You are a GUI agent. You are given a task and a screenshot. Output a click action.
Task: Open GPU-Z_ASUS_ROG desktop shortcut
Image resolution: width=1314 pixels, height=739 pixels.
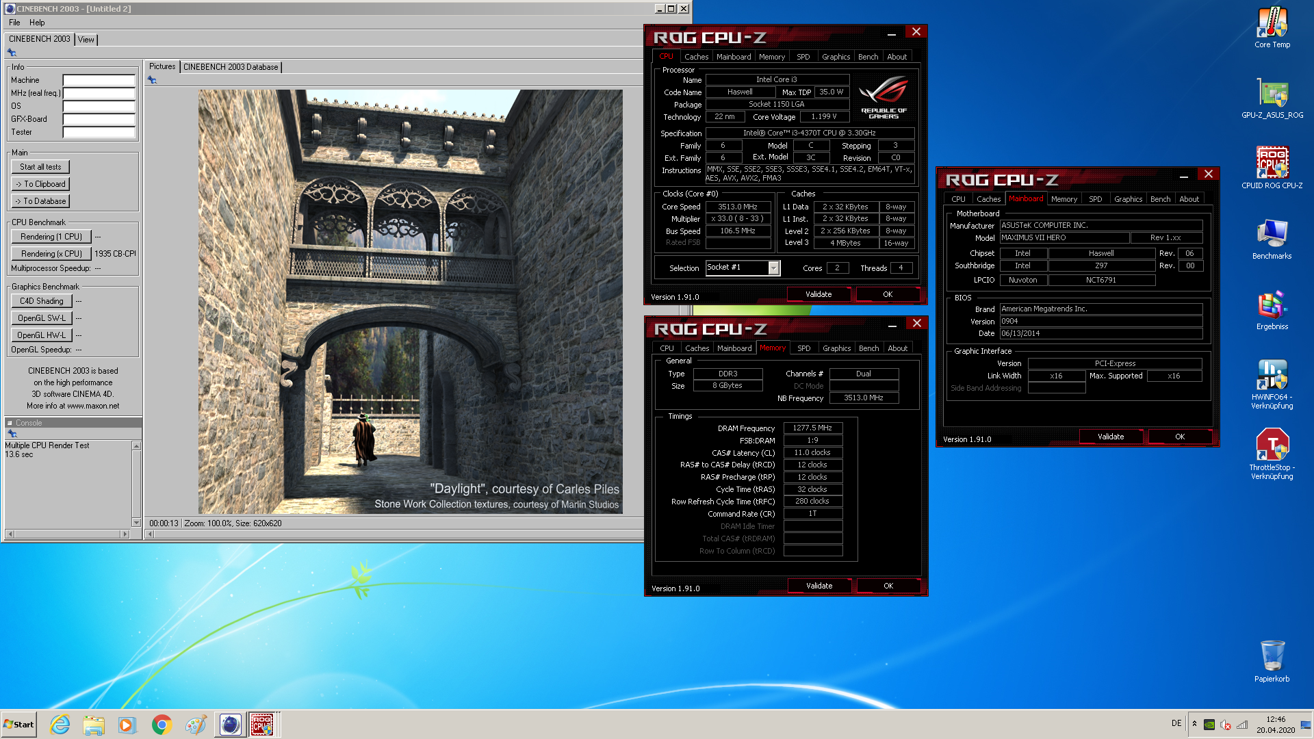(1272, 98)
